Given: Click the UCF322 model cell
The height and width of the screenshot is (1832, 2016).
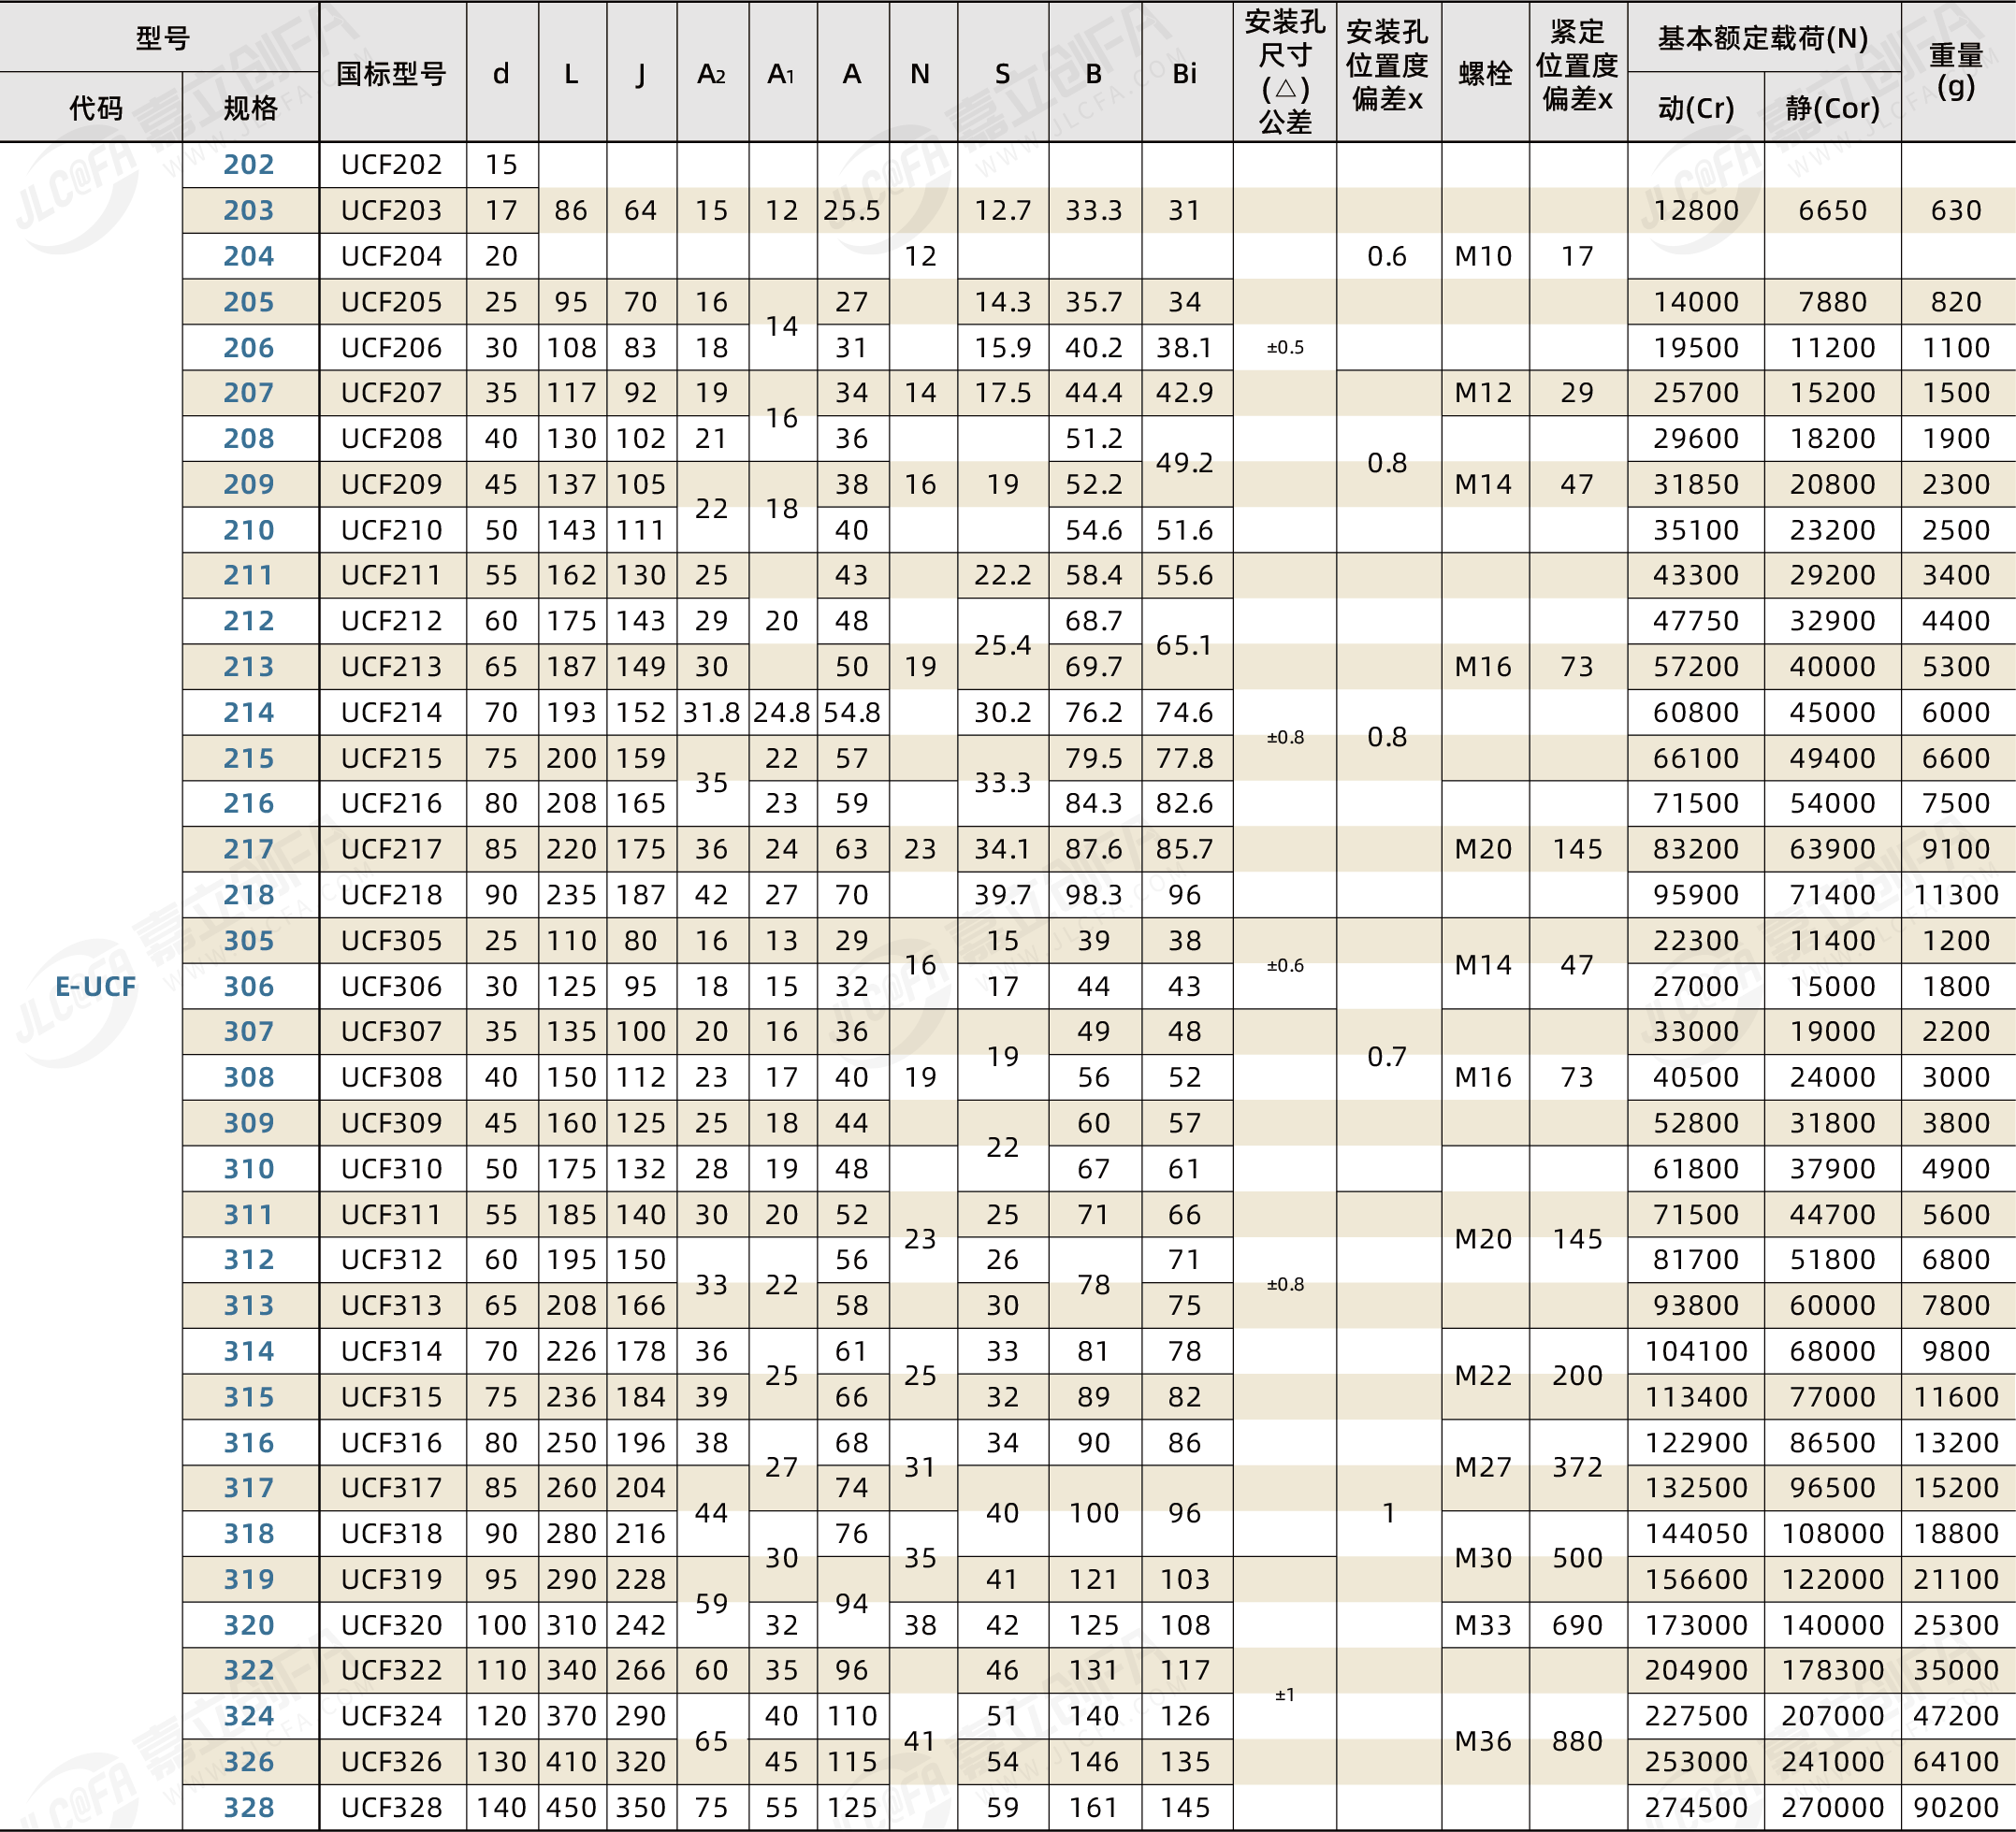Looking at the screenshot, I should 392,1670.
